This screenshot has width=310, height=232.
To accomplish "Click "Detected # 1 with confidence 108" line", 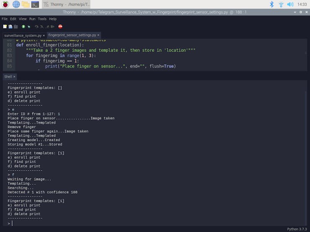I will point(42,192).
